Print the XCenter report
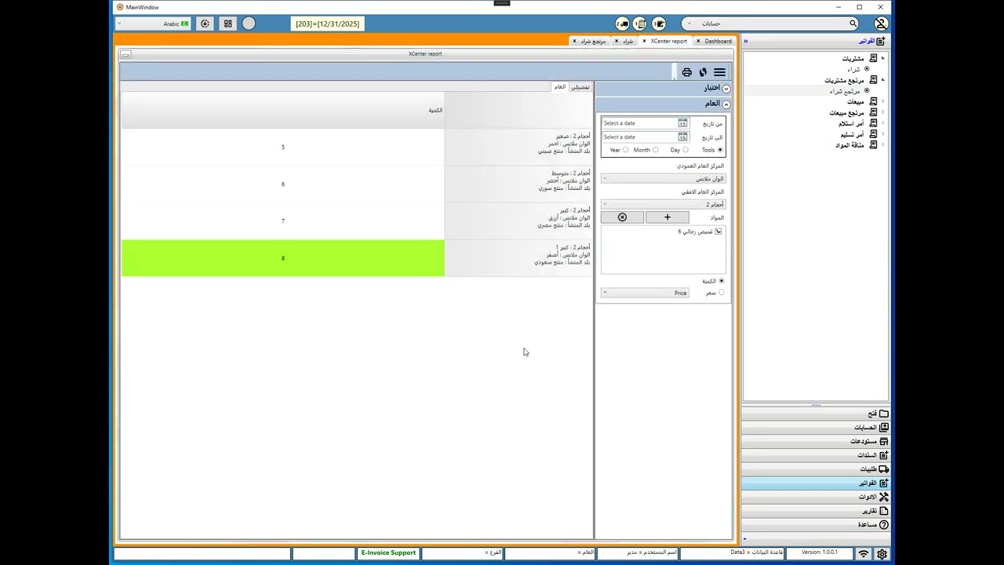The width and height of the screenshot is (1004, 565). point(687,72)
